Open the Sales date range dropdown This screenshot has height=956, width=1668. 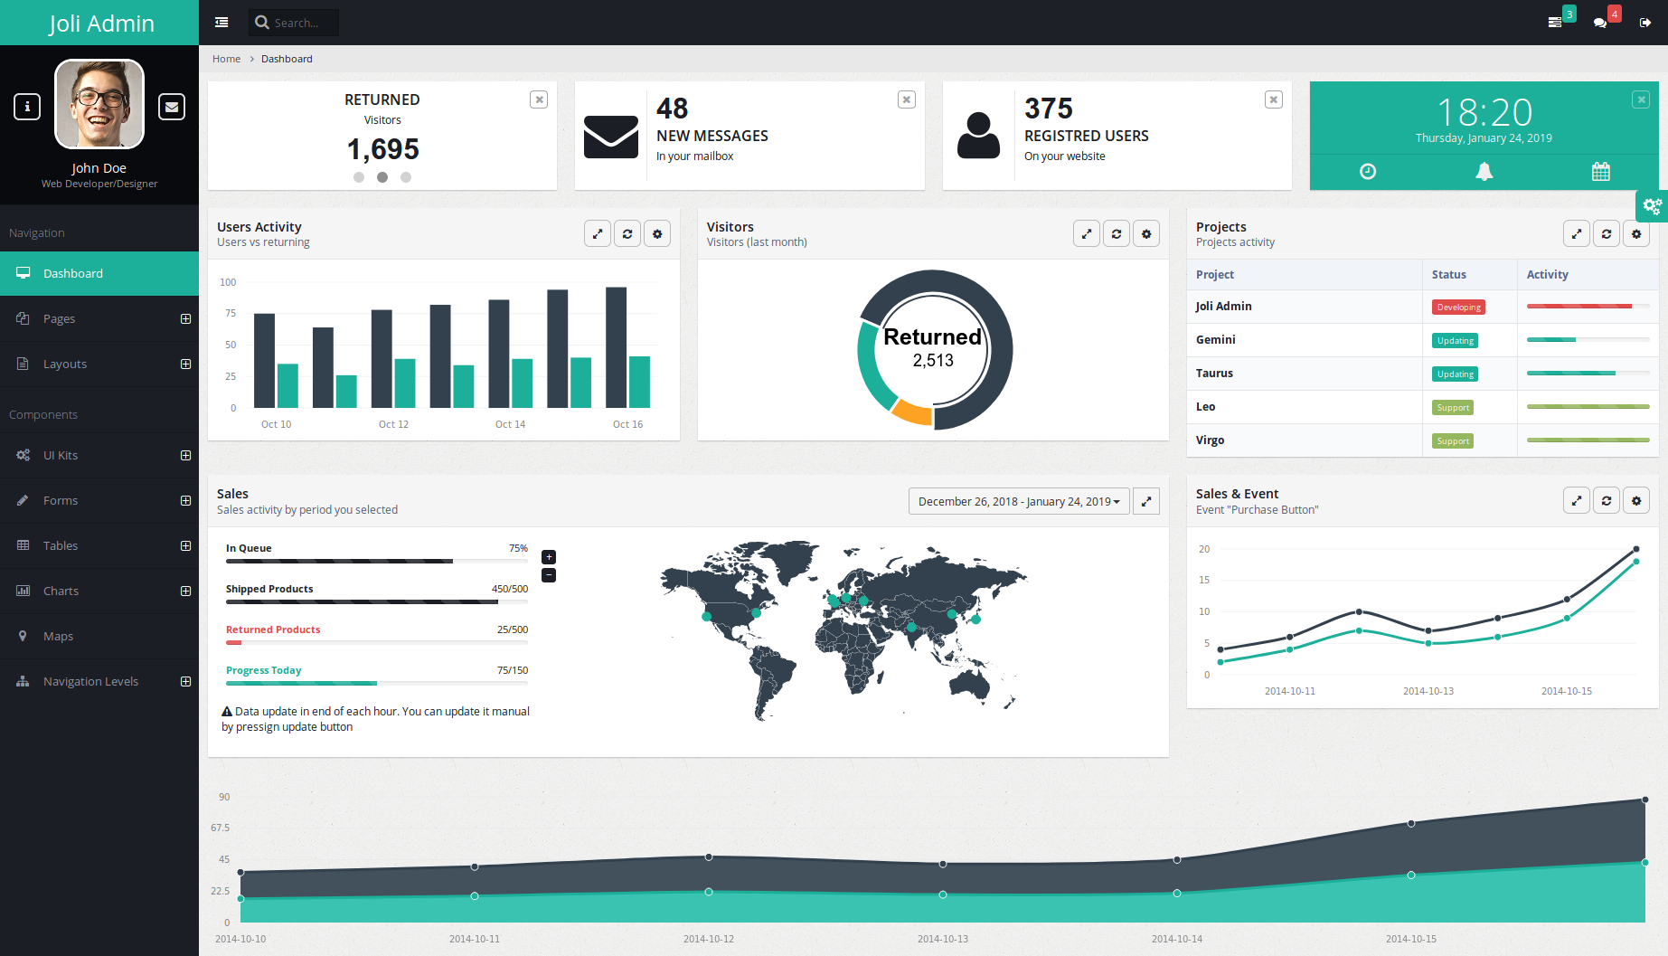[x=1019, y=502]
